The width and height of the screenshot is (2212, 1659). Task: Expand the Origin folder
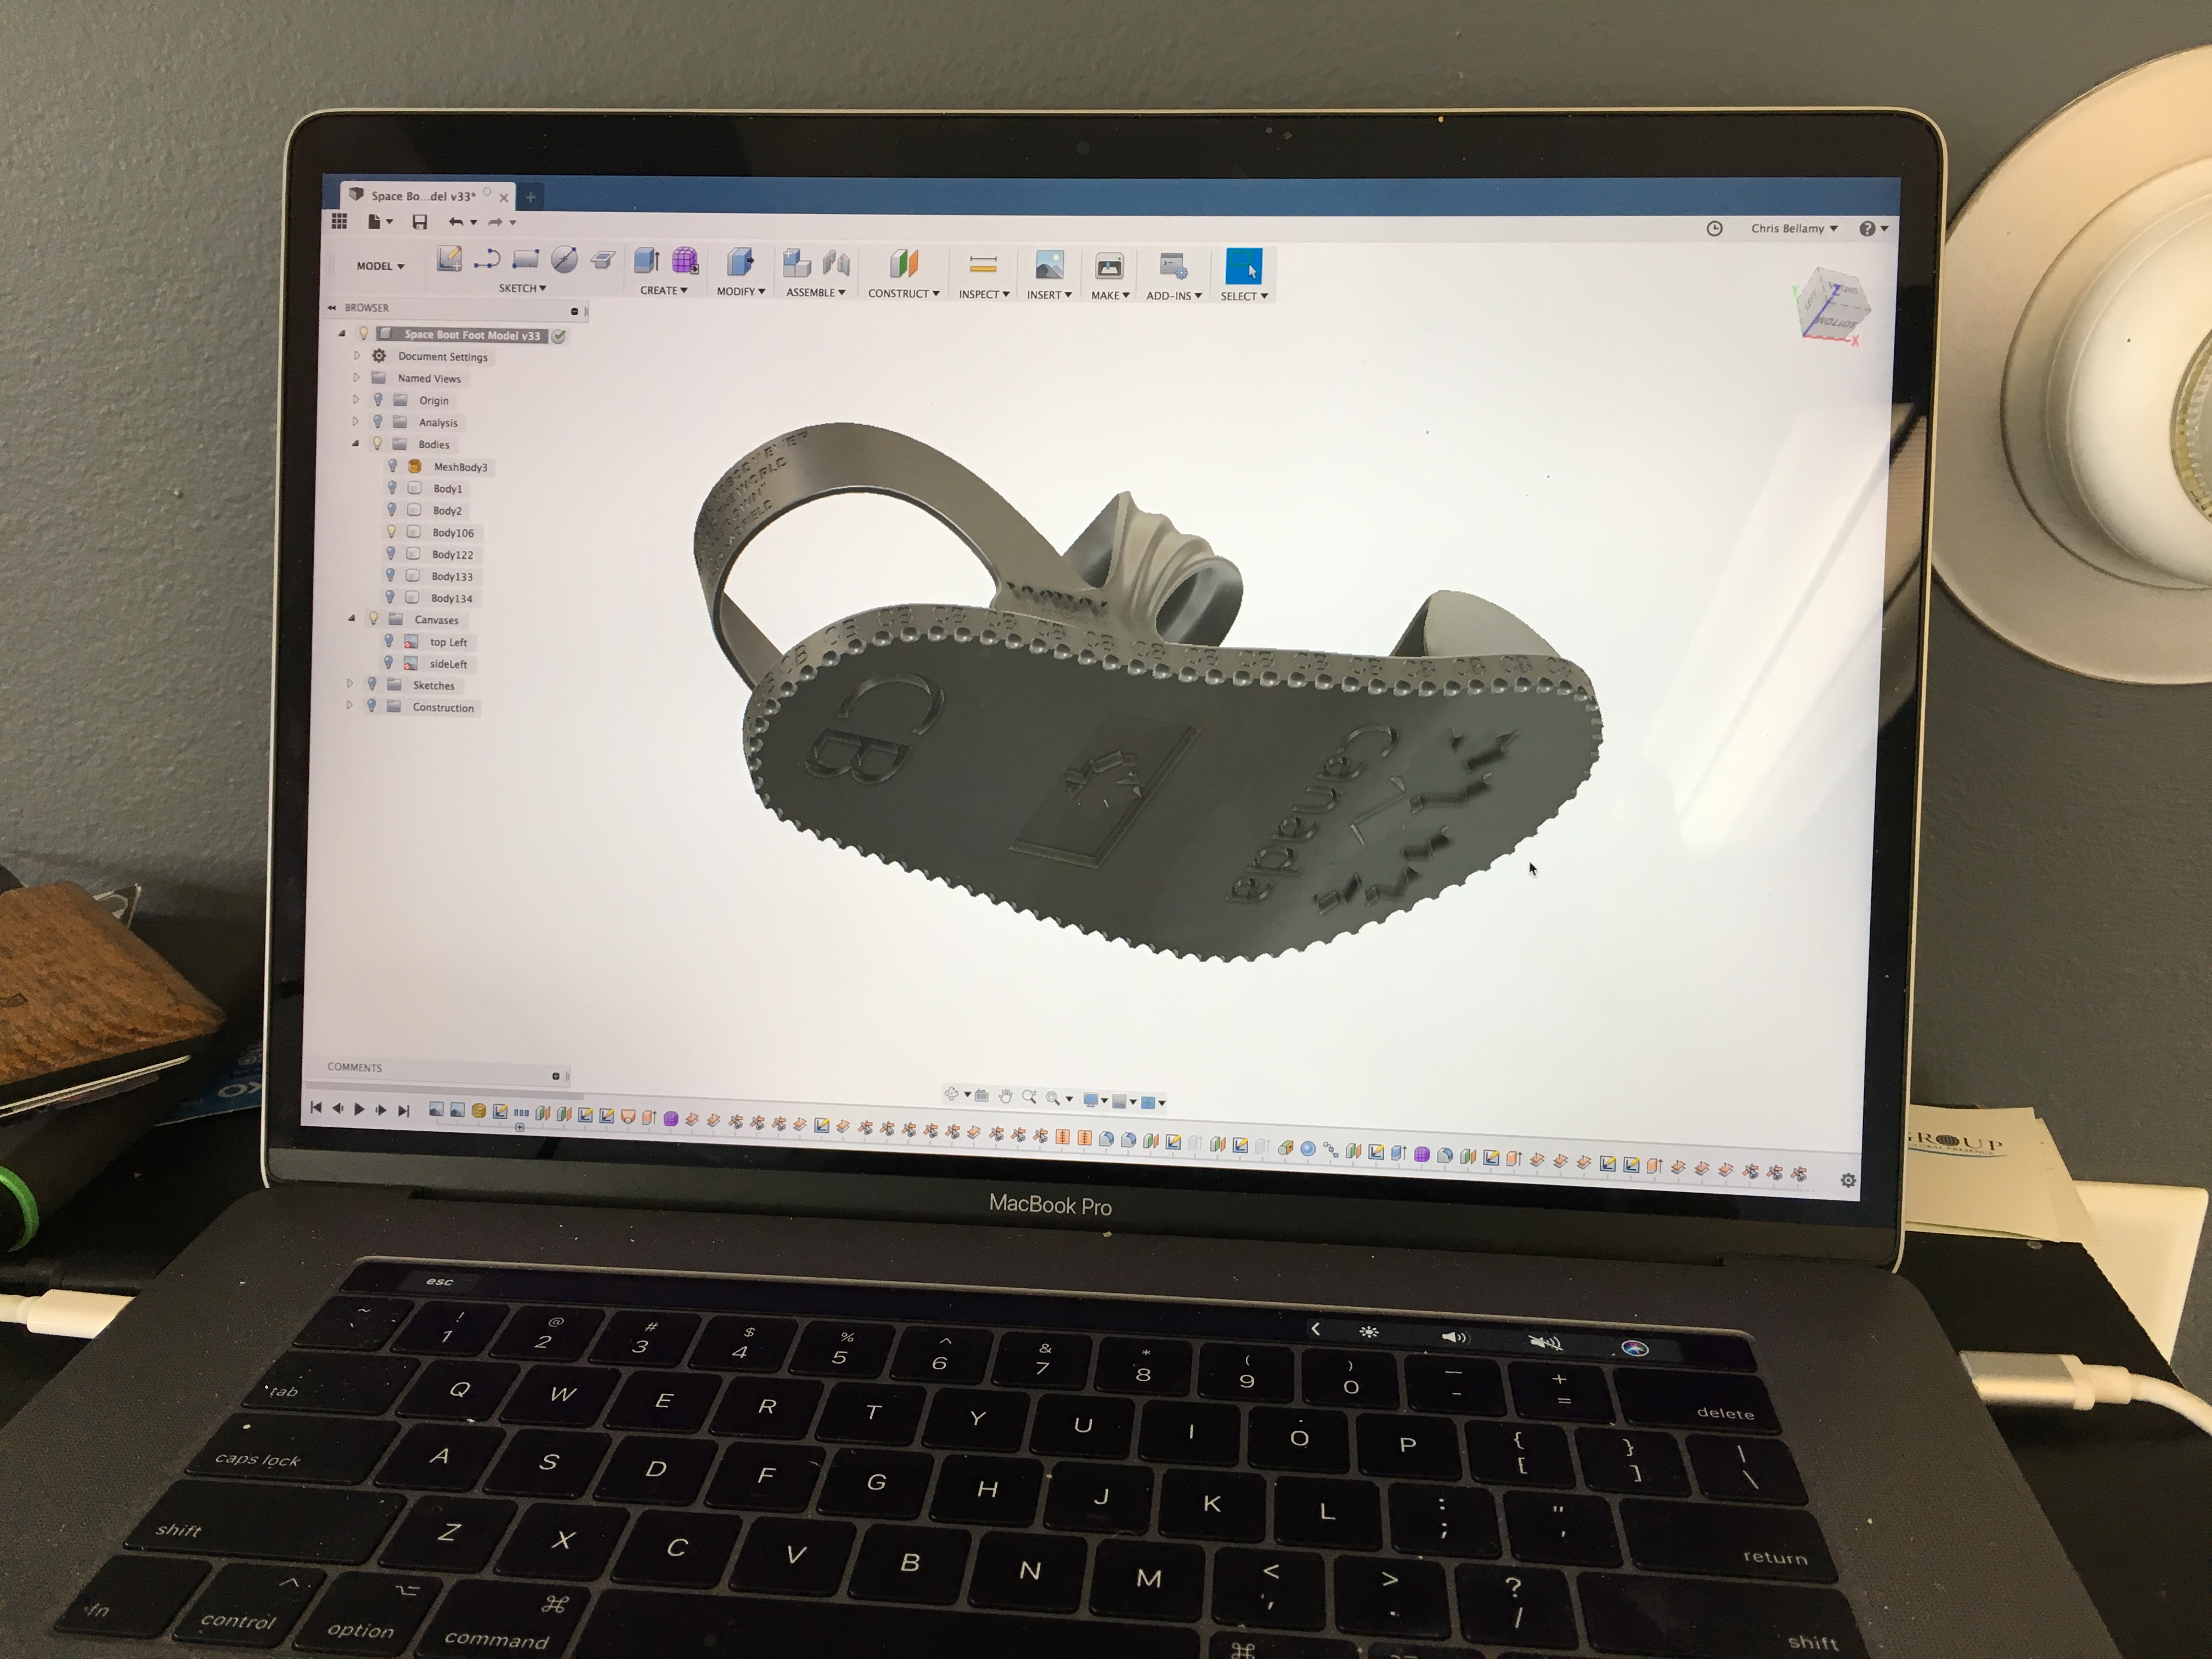(355, 399)
